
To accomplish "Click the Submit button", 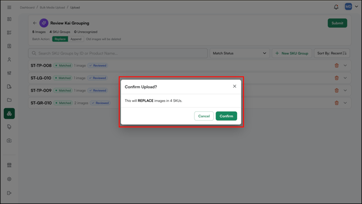I will (x=337, y=23).
